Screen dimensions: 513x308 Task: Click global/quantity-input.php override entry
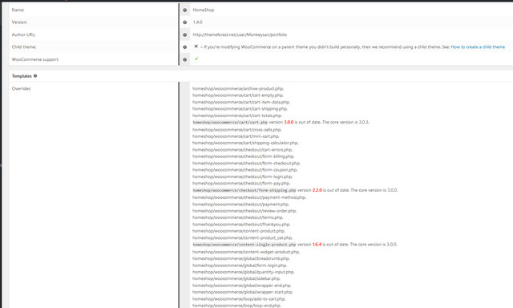click(244, 272)
